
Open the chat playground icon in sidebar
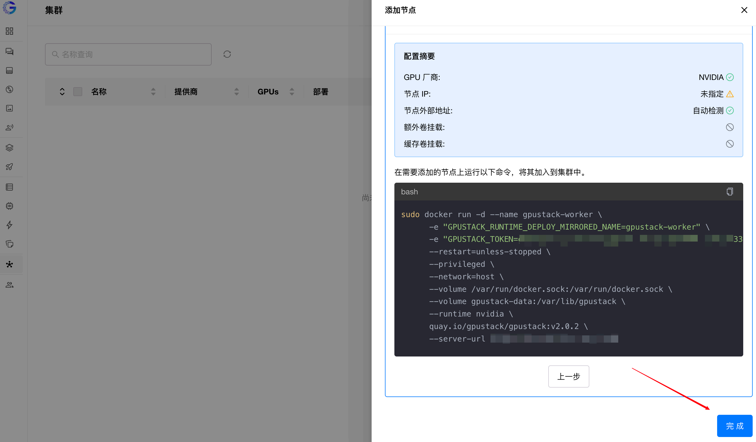(10, 52)
